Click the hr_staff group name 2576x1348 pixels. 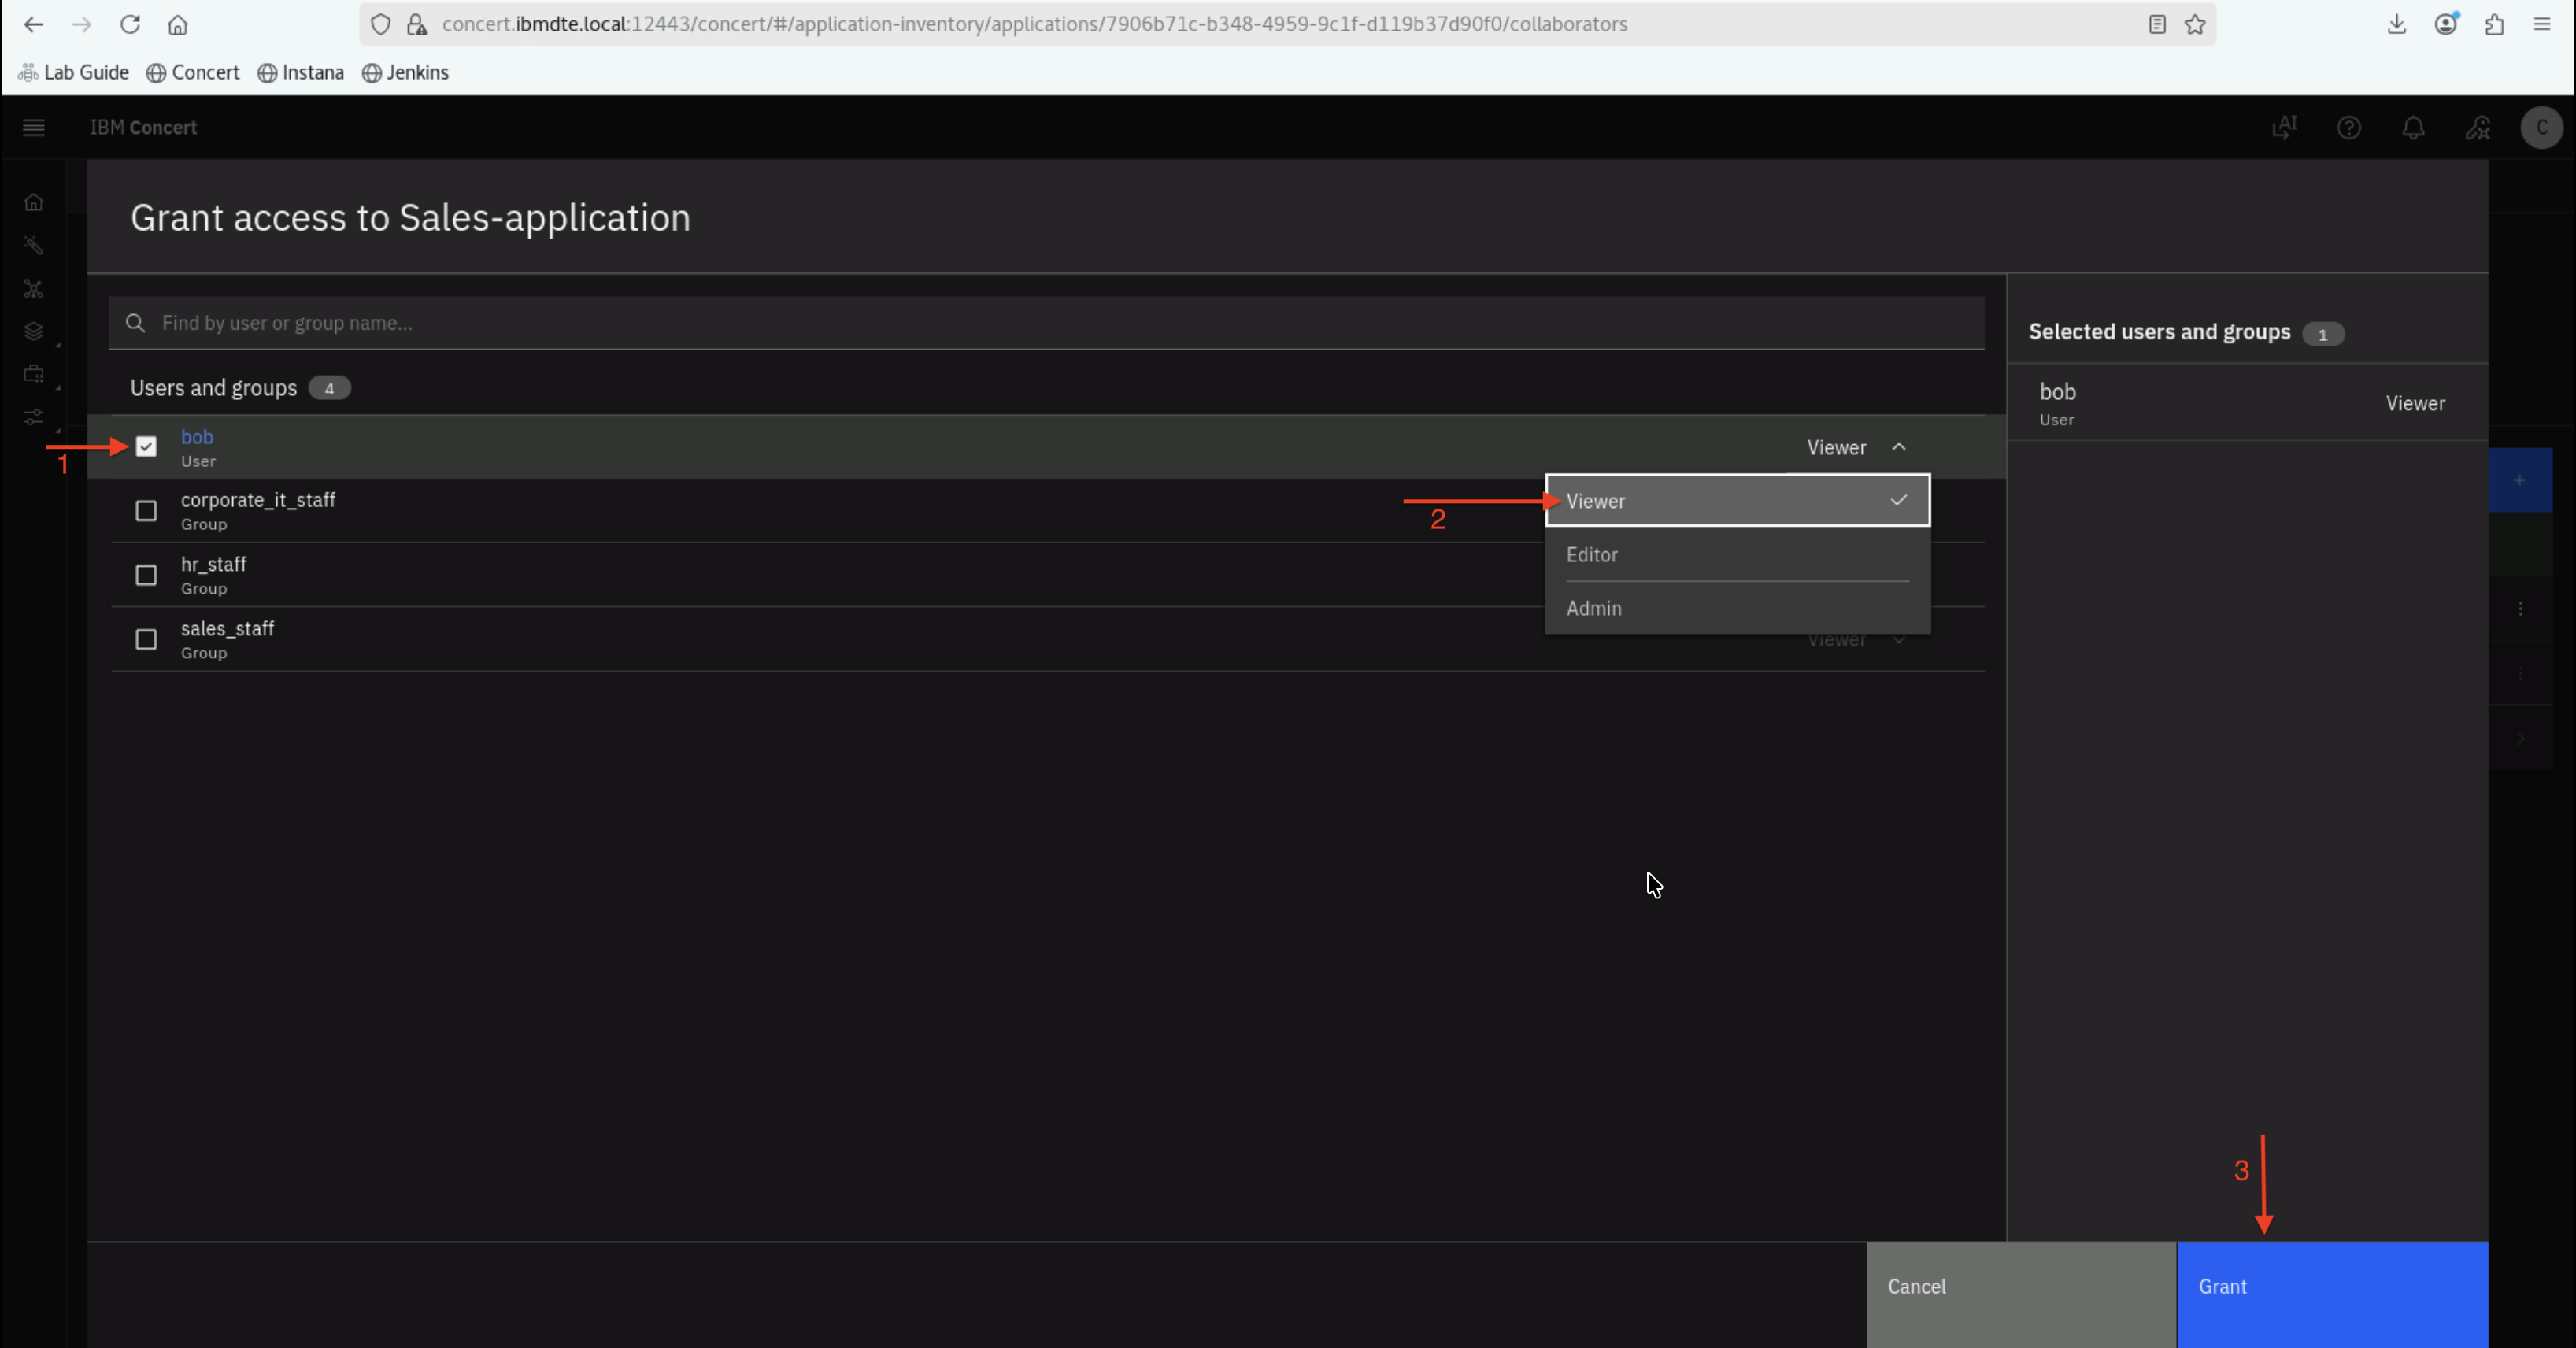pos(213,564)
